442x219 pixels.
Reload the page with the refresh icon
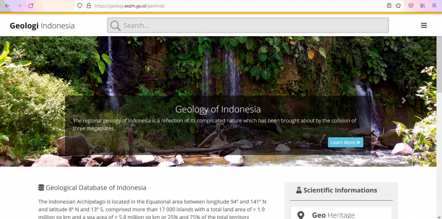tap(31, 6)
